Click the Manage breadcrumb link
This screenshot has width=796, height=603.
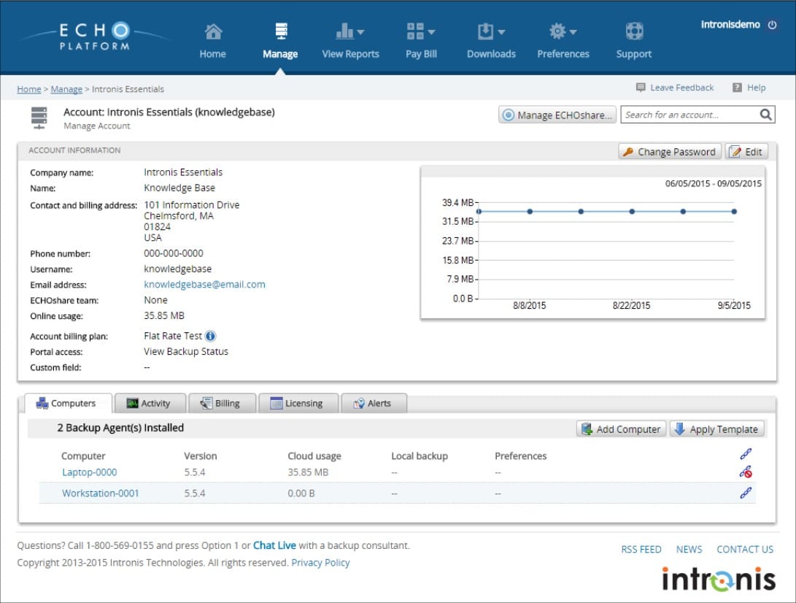click(66, 89)
